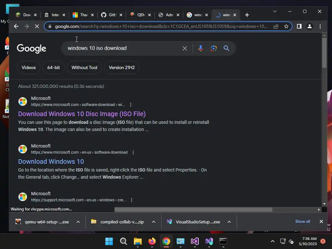Open options for support.microsoft.com result
The image size is (332, 249).
(132, 200)
